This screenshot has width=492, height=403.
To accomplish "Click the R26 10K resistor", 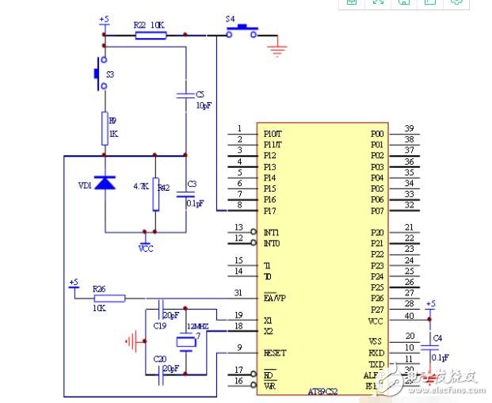I will pos(110,298).
